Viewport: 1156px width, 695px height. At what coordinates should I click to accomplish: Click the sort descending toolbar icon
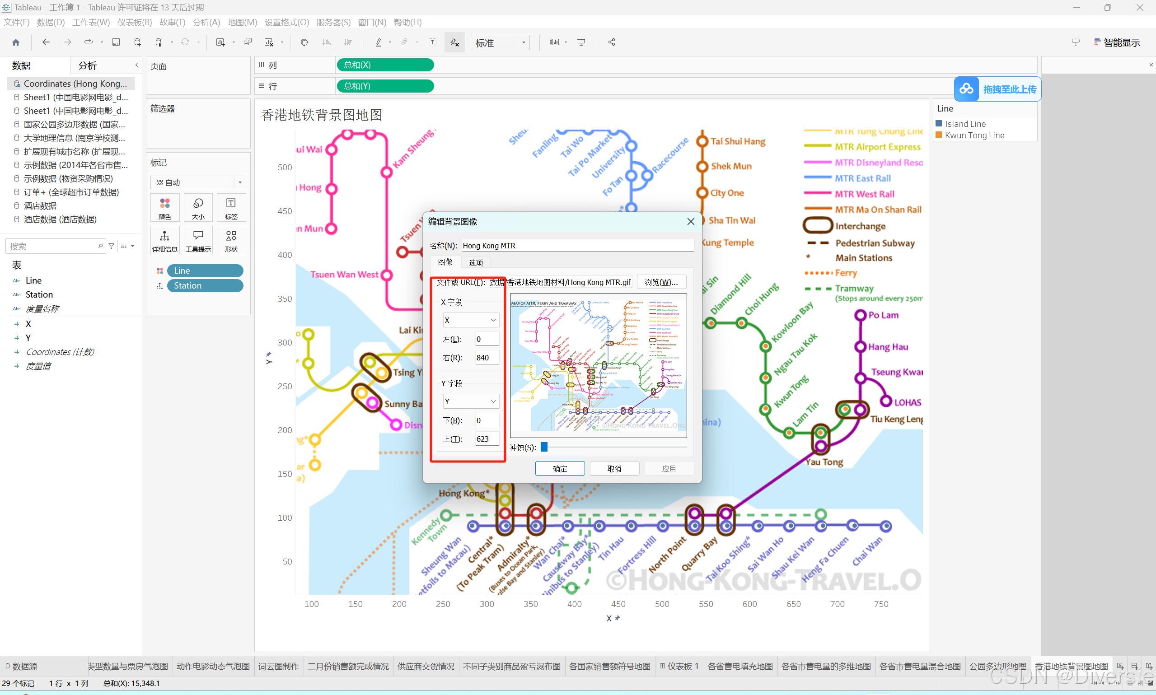348,42
